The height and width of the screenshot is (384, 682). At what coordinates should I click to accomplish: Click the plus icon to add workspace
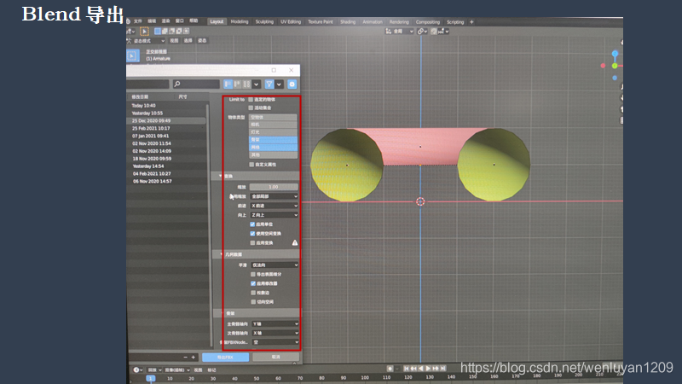[x=471, y=22]
